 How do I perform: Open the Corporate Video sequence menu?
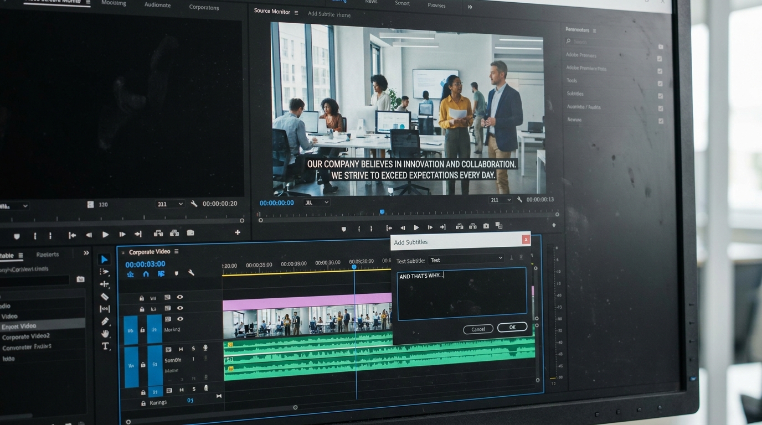coord(177,251)
